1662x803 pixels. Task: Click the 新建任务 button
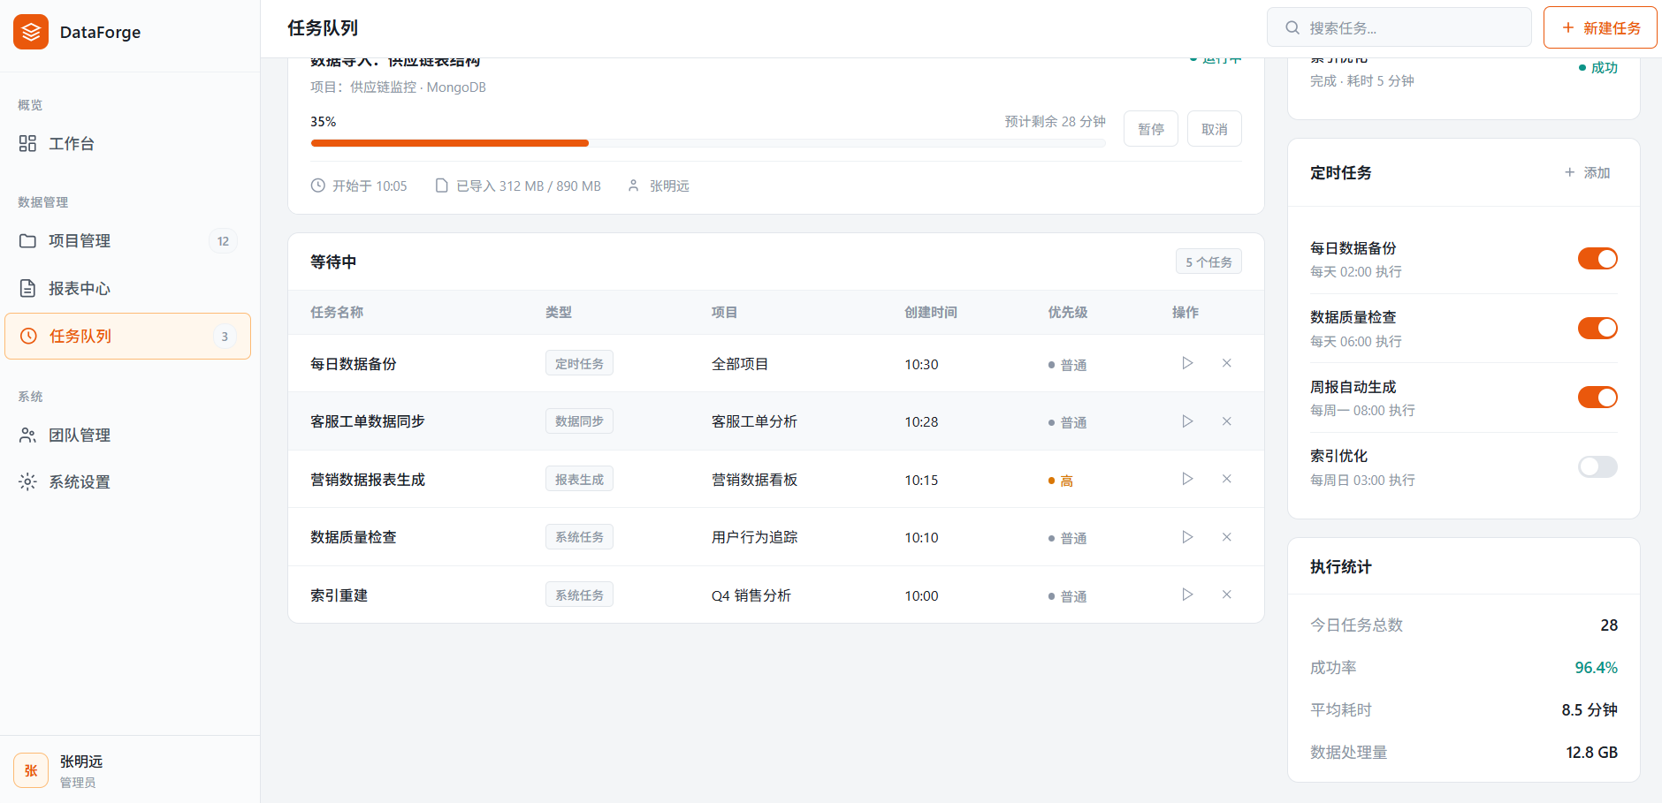[x=1600, y=27]
